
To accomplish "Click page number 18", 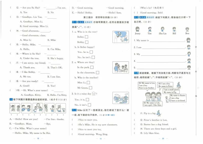I will tap(38, 139).
